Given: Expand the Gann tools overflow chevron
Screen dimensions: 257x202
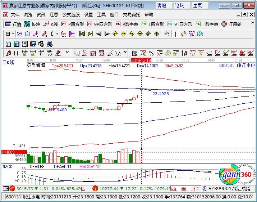Looking at the screenshot, I should [x=125, y=52].
